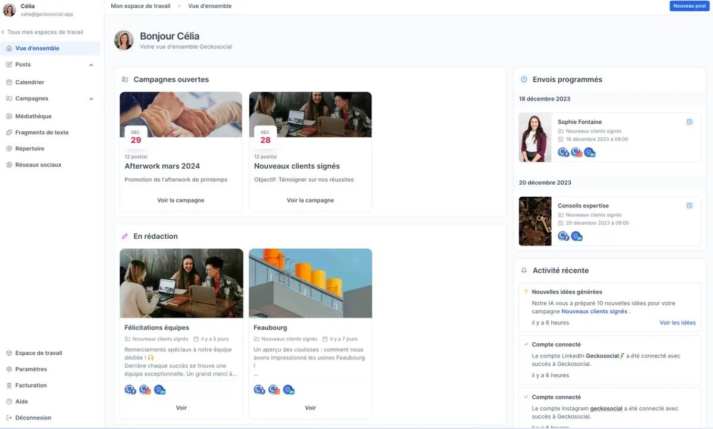Click LinkedIn icon on Conseils expertise post
The width and height of the screenshot is (713, 429).
pyautogui.click(x=577, y=236)
